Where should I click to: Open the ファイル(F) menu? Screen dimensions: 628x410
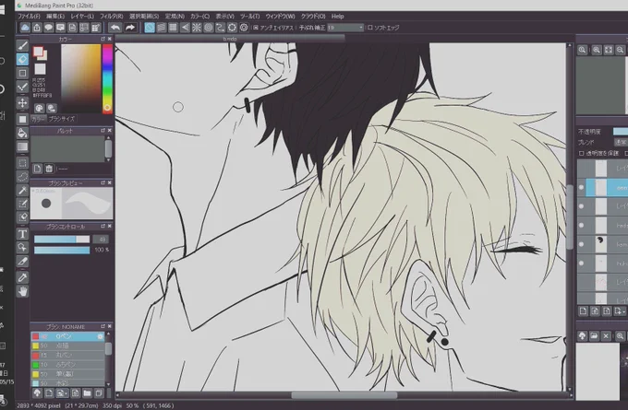point(29,17)
